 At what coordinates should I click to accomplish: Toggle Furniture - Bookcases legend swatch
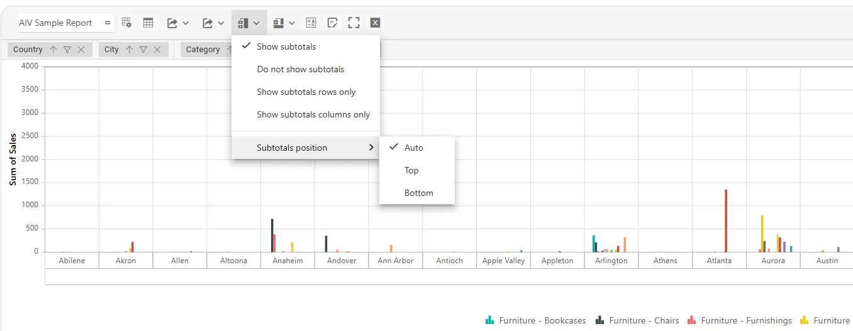(490, 320)
